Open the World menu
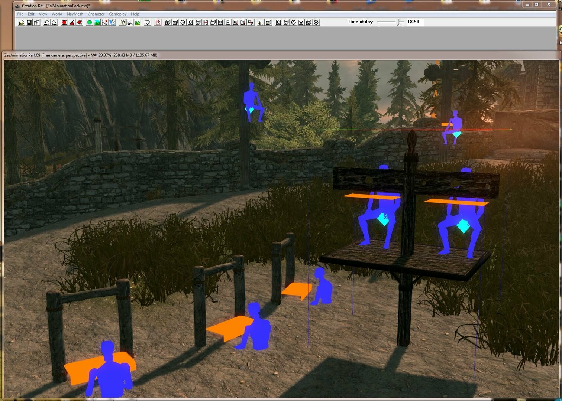 [57, 14]
